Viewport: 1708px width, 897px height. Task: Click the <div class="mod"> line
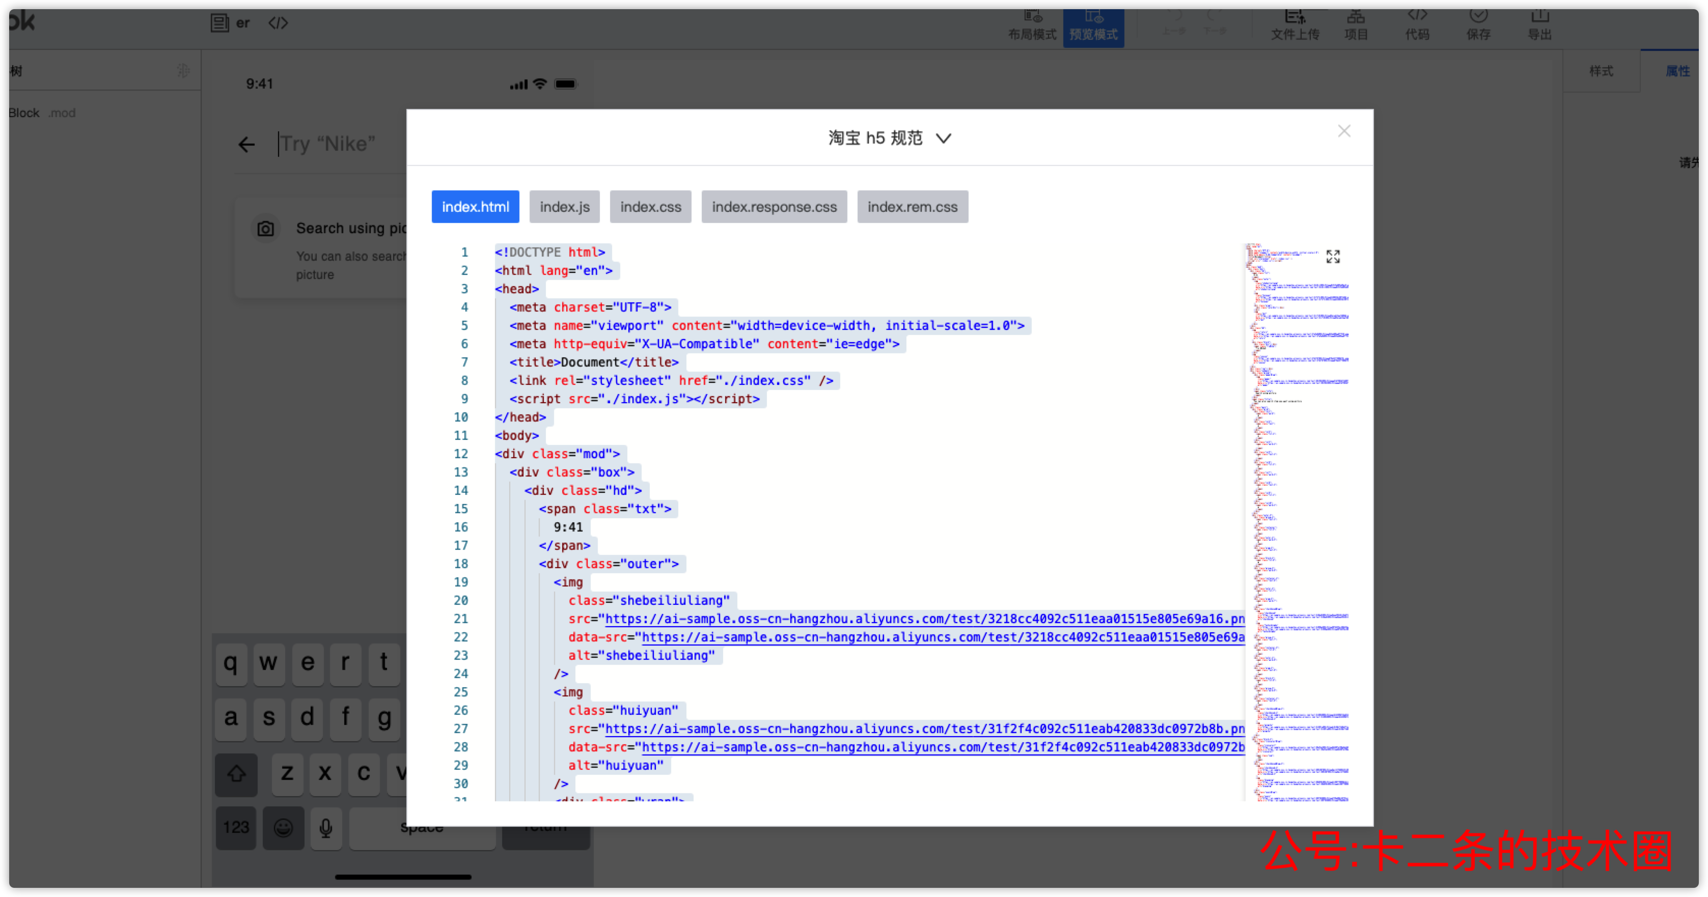557,454
